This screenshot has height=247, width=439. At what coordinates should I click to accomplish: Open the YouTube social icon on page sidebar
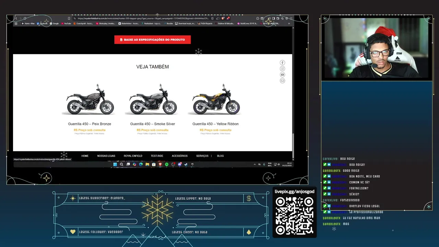(x=282, y=75)
